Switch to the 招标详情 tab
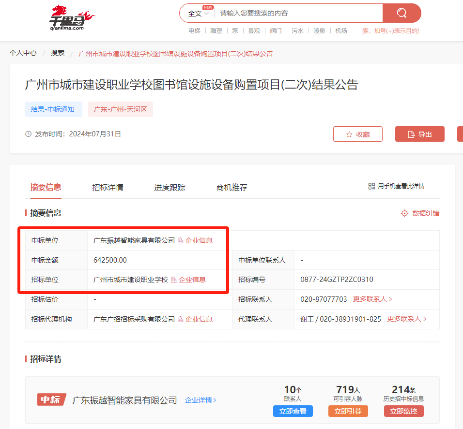The height and width of the screenshot is (429, 463). (x=108, y=187)
